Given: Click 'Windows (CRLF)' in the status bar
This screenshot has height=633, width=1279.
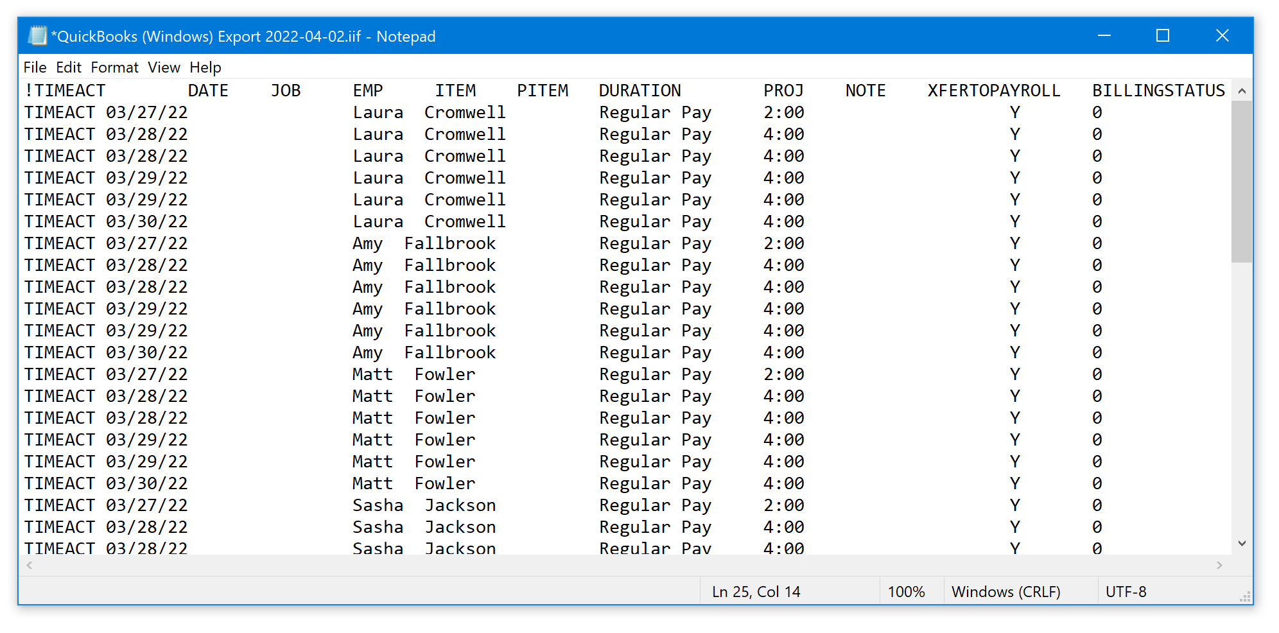Looking at the screenshot, I should click(x=1006, y=592).
